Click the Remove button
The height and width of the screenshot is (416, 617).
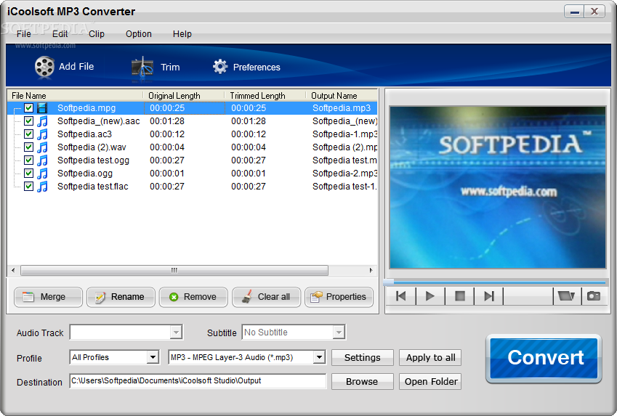pos(193,297)
